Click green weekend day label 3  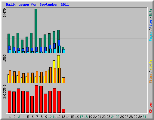pyautogui.click(x=19, y=117)
